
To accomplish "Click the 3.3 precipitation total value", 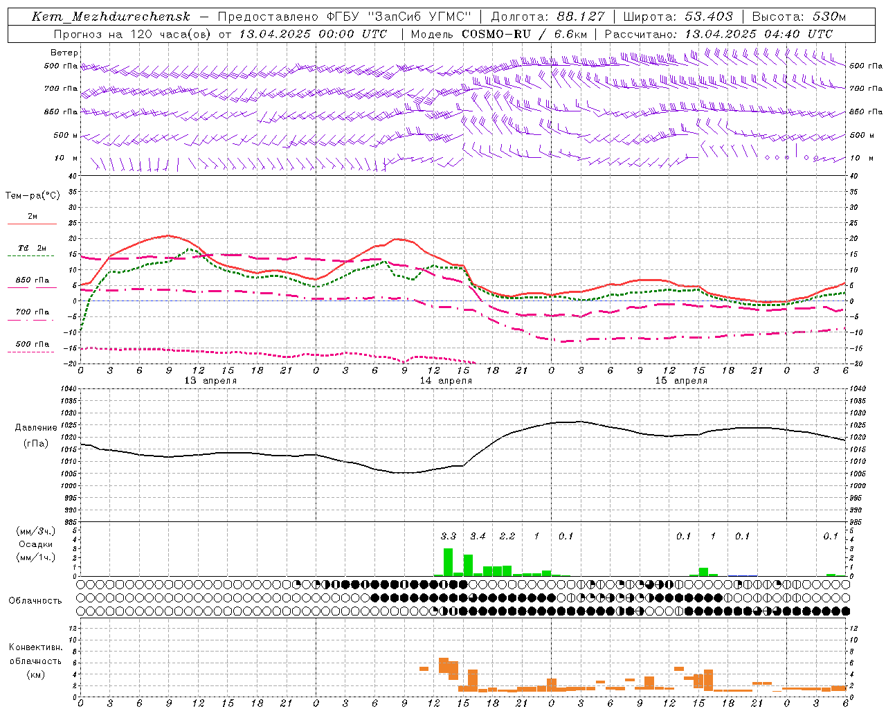I will pyautogui.click(x=449, y=536).
